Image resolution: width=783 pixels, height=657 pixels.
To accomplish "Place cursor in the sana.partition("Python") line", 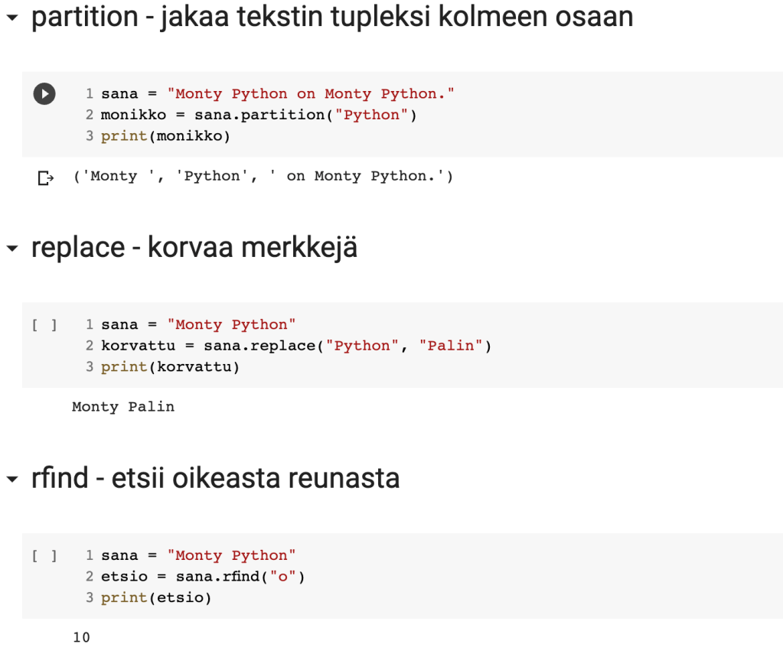I will coord(260,115).
